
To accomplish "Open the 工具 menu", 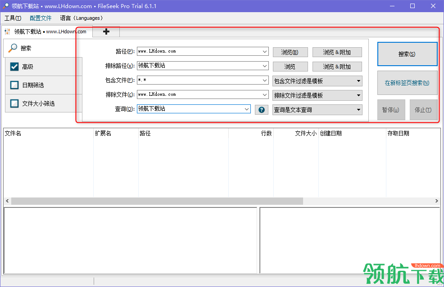I will point(13,18).
